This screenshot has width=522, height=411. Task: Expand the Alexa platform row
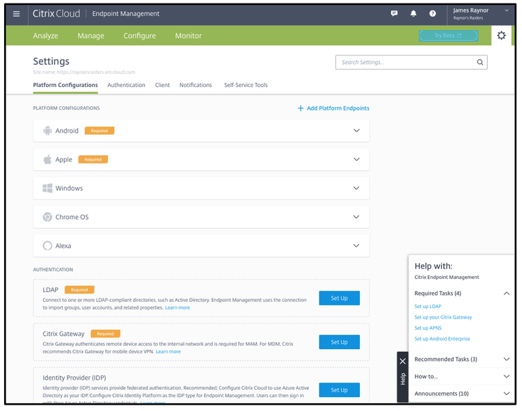point(356,245)
